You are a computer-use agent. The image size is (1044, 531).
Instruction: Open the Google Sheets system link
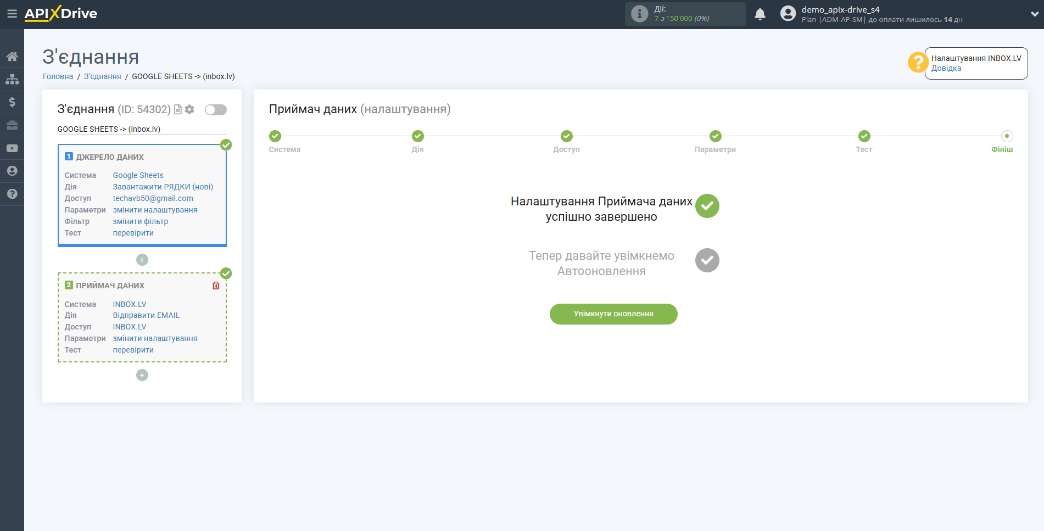pyautogui.click(x=138, y=175)
